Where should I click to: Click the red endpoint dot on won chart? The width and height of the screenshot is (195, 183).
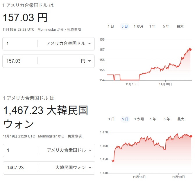click(191, 136)
